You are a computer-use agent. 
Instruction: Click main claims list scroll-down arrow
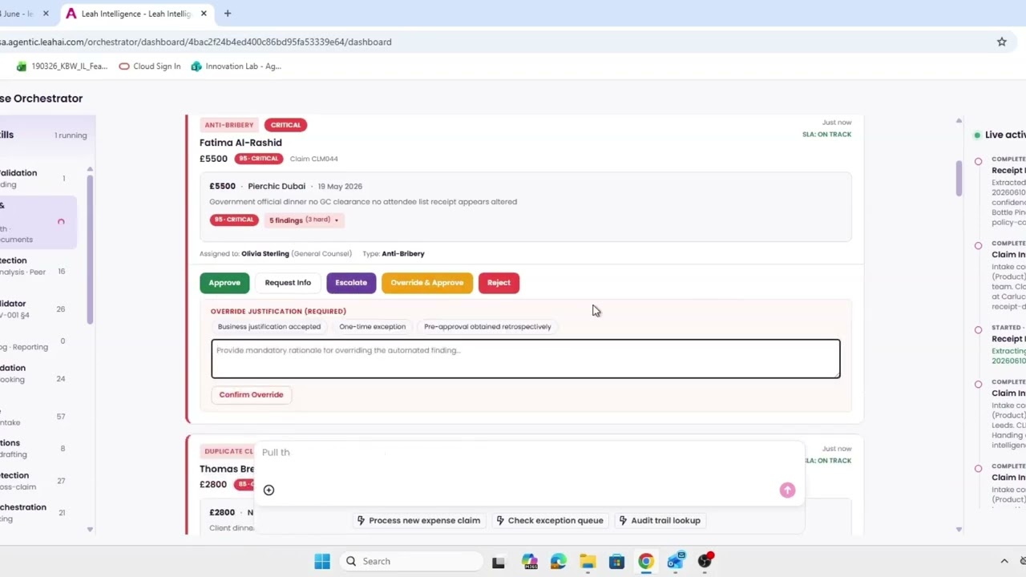point(959,529)
